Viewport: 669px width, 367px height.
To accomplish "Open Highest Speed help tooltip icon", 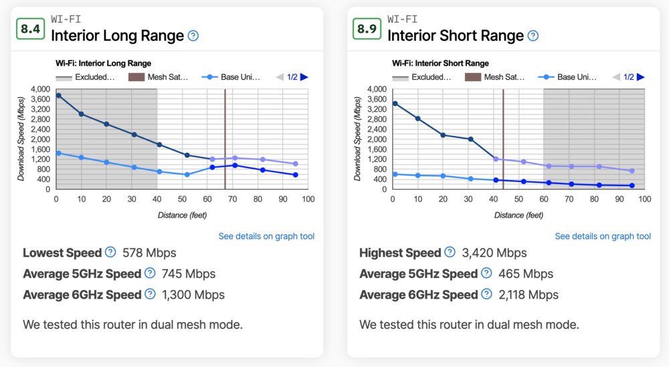I will tap(450, 252).
